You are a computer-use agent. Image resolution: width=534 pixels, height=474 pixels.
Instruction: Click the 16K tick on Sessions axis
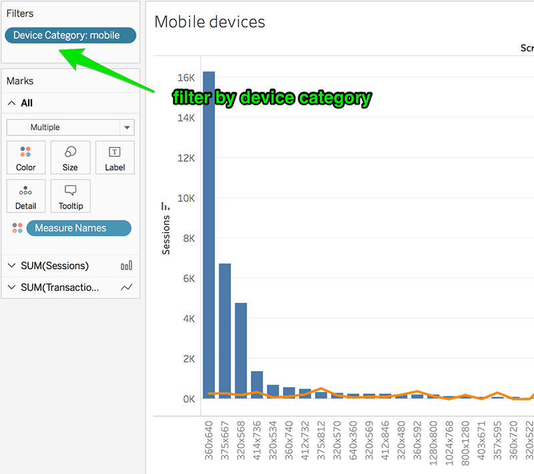click(186, 78)
